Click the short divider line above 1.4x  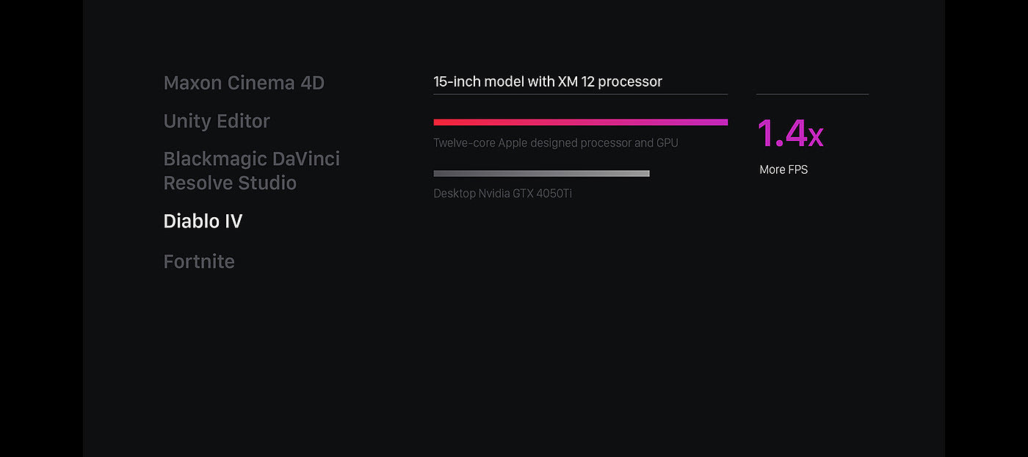coord(812,94)
